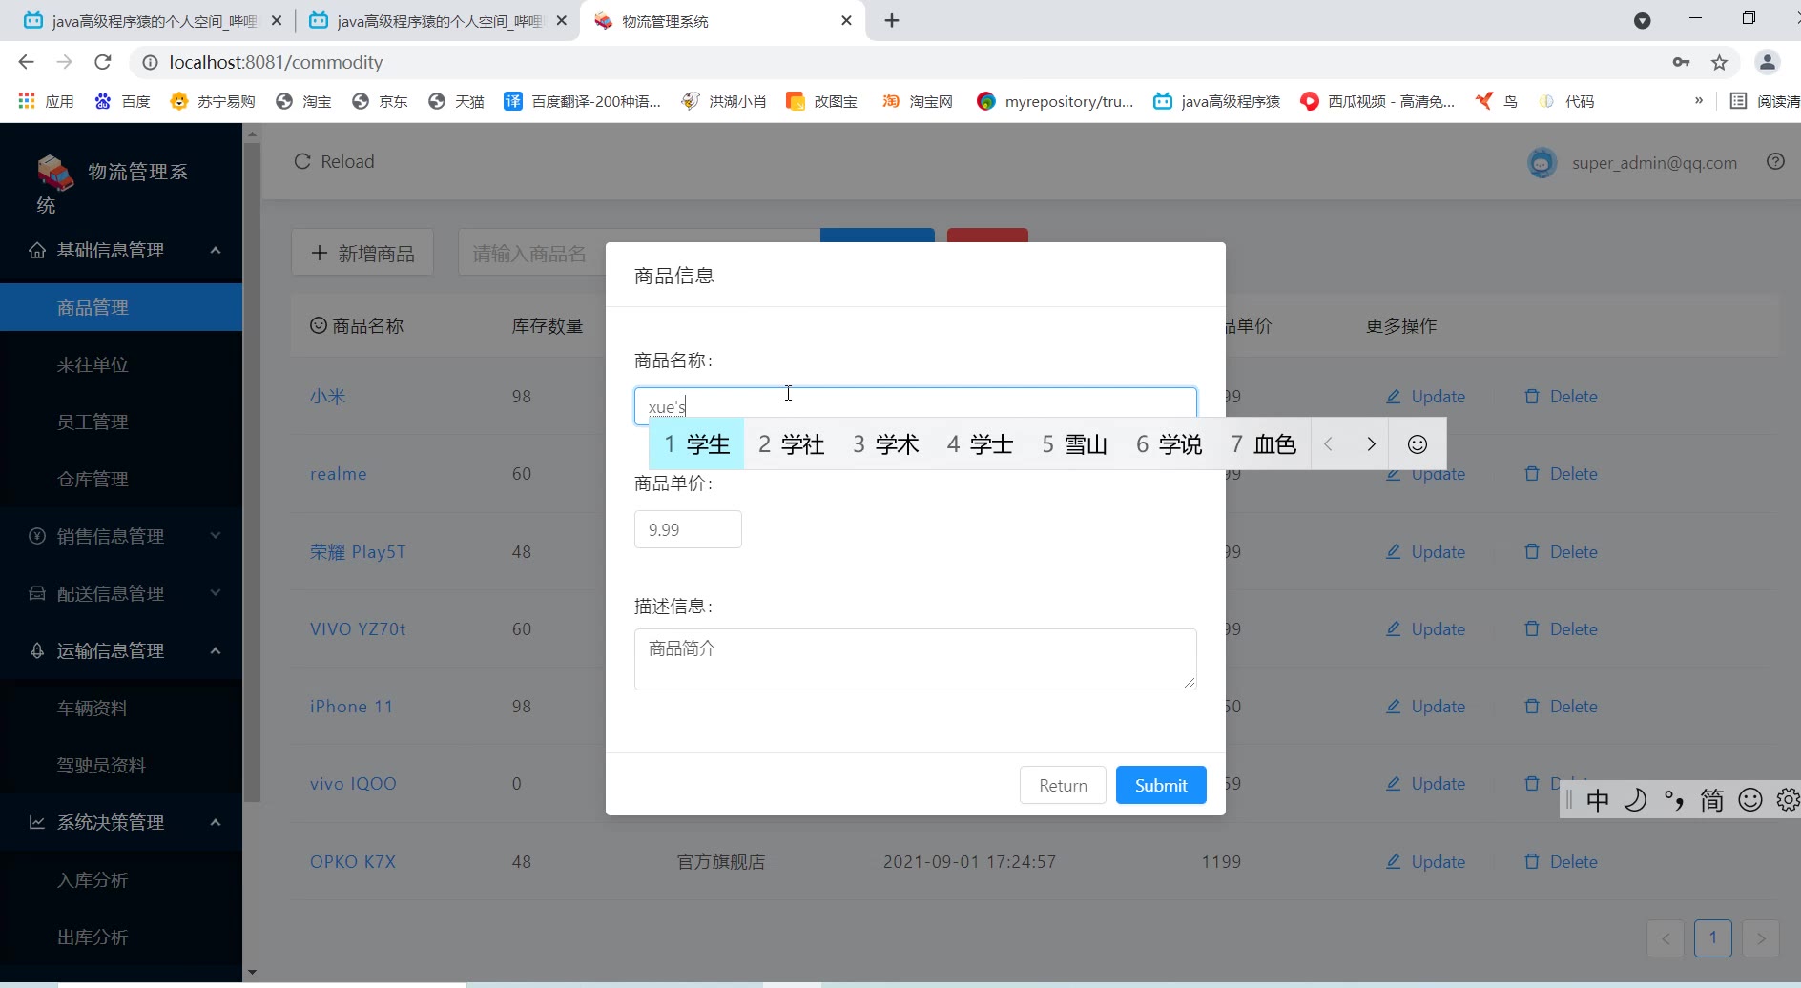Screen dimensions: 1801x988
Task: Click the trash icon in OPKO K7X row
Action: (1532, 861)
